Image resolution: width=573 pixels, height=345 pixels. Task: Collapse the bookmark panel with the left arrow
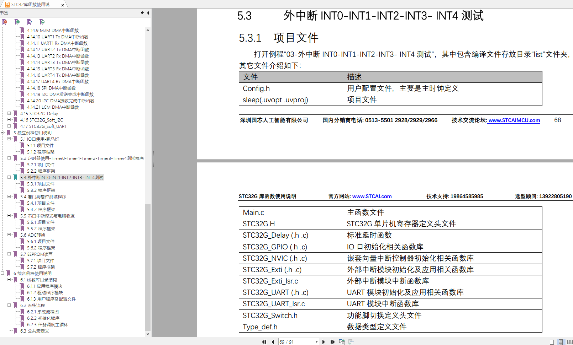point(148,13)
